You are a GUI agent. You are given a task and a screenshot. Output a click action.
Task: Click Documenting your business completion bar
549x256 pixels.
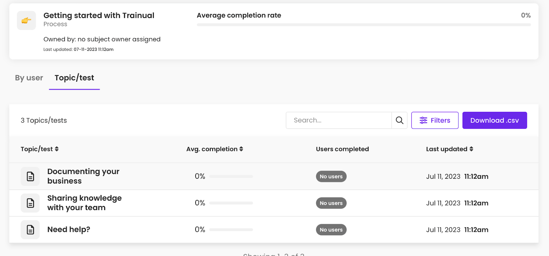pyautogui.click(x=231, y=176)
